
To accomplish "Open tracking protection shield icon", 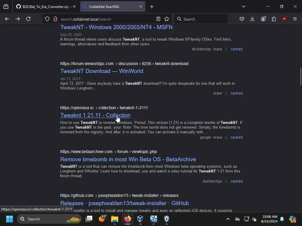I will coord(47,19).
